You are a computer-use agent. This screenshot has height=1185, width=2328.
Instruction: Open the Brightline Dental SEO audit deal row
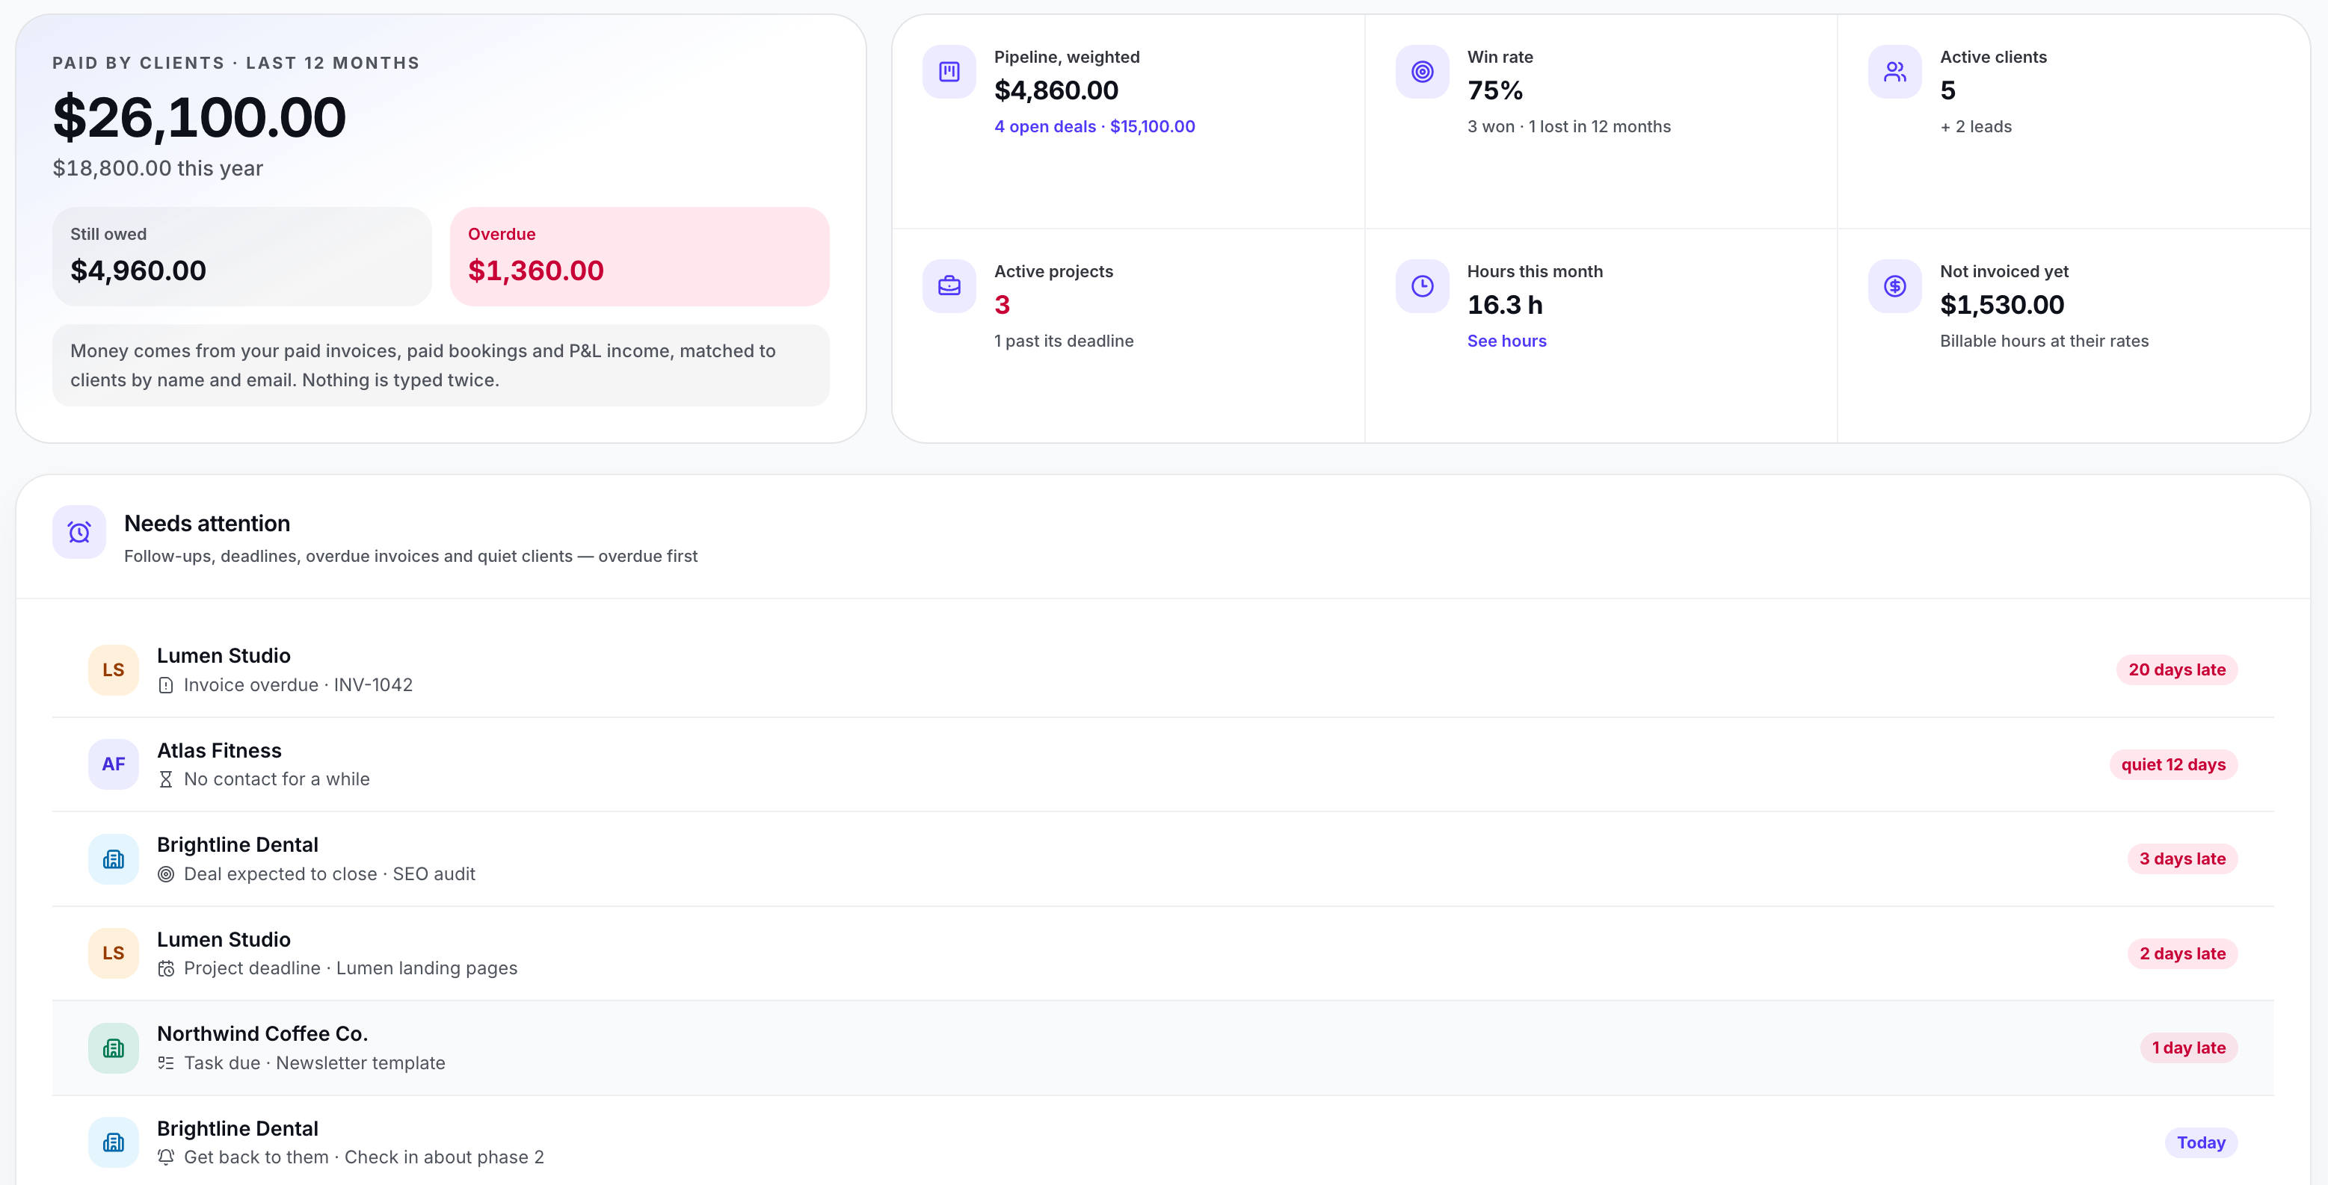(x=1163, y=859)
